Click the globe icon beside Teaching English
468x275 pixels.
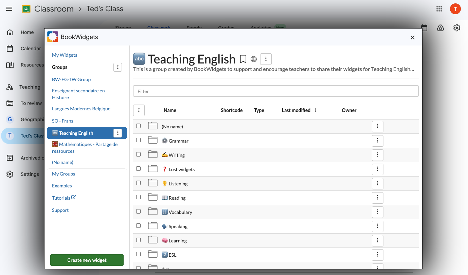coord(254,59)
